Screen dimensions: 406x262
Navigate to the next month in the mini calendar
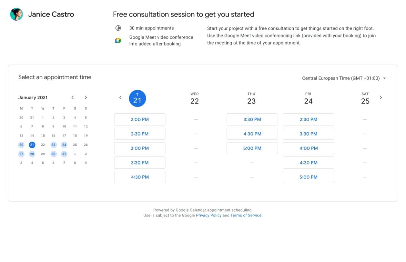point(86,97)
